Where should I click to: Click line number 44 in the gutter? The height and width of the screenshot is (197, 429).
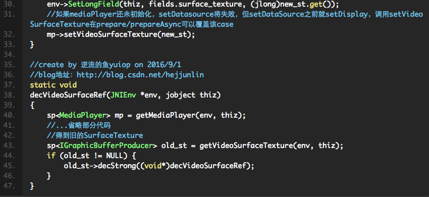(9, 156)
